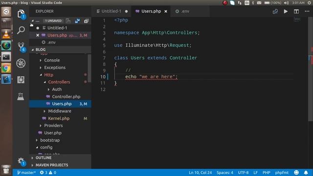This screenshot has height=176, width=313.
Task: Open Source Control view with 6 changes
Action: tap(21, 47)
